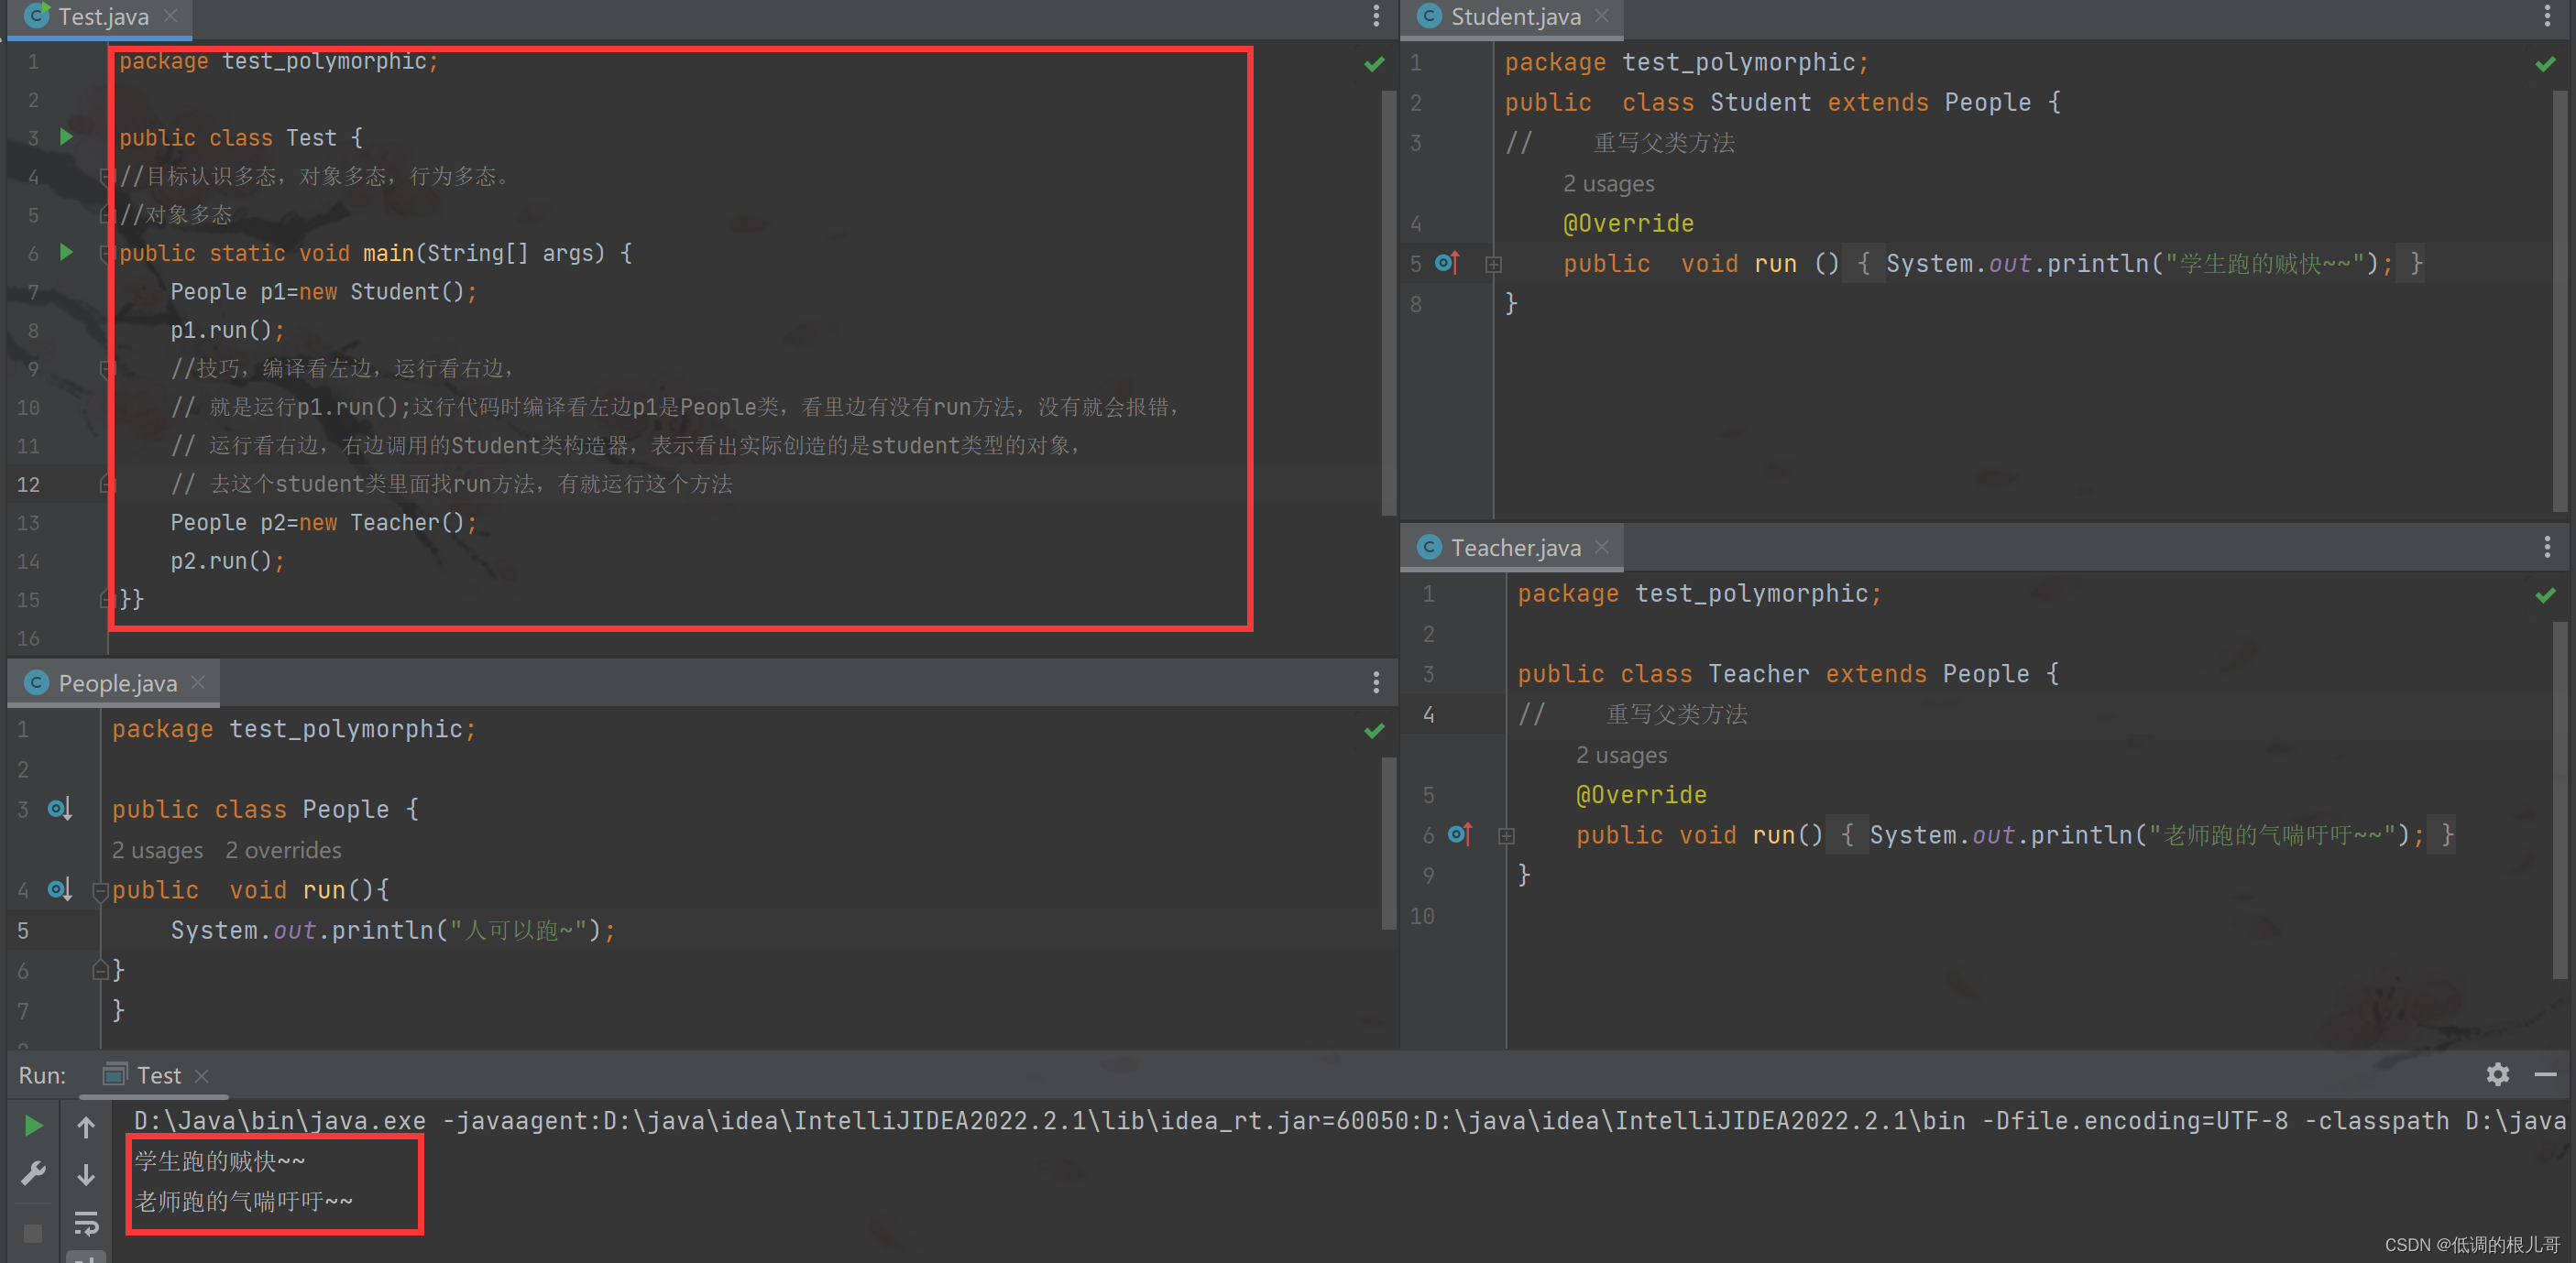Screen dimensions: 2576x1263
Task: Click green inspection checkmark in Test.java
Action: tap(1374, 64)
